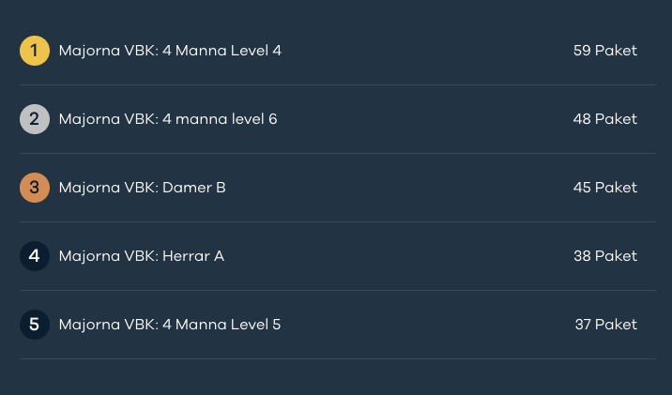Click the silver rank 2 badge
This screenshot has height=395, width=672.
pos(35,119)
